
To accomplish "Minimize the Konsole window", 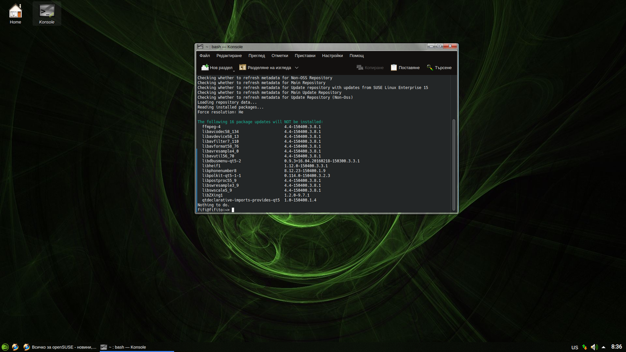I will click(431, 46).
